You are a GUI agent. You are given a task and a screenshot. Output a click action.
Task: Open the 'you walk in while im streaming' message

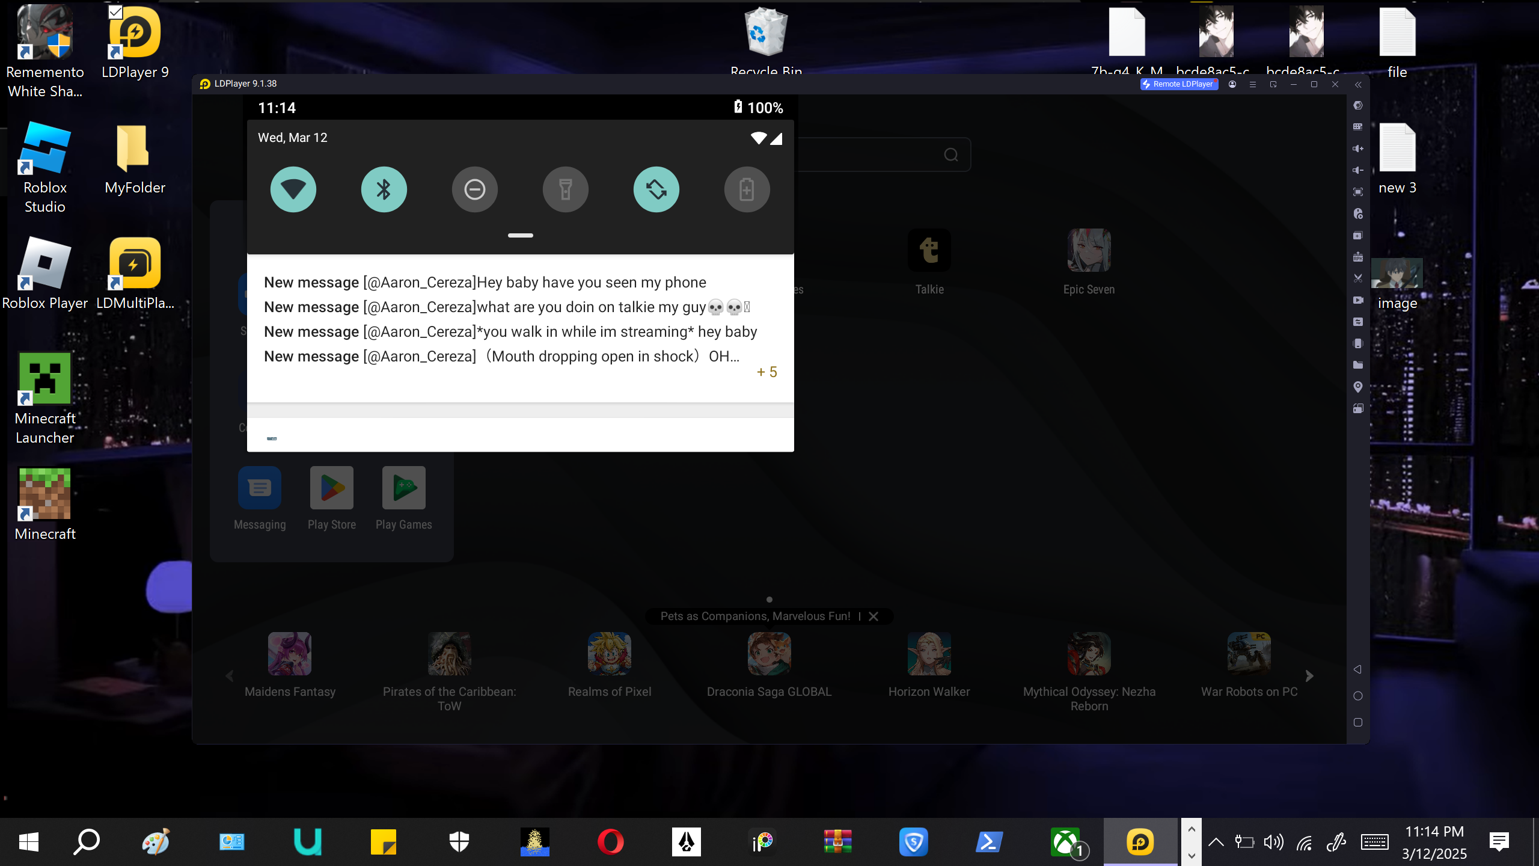point(510,332)
